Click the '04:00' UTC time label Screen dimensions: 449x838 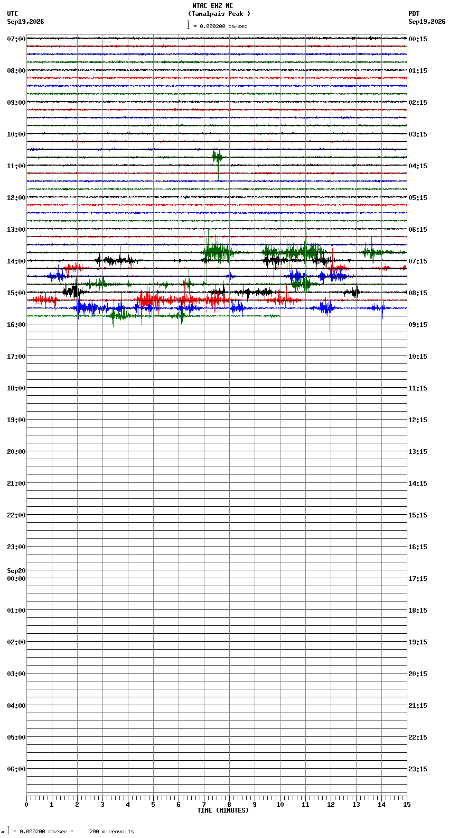tap(16, 706)
